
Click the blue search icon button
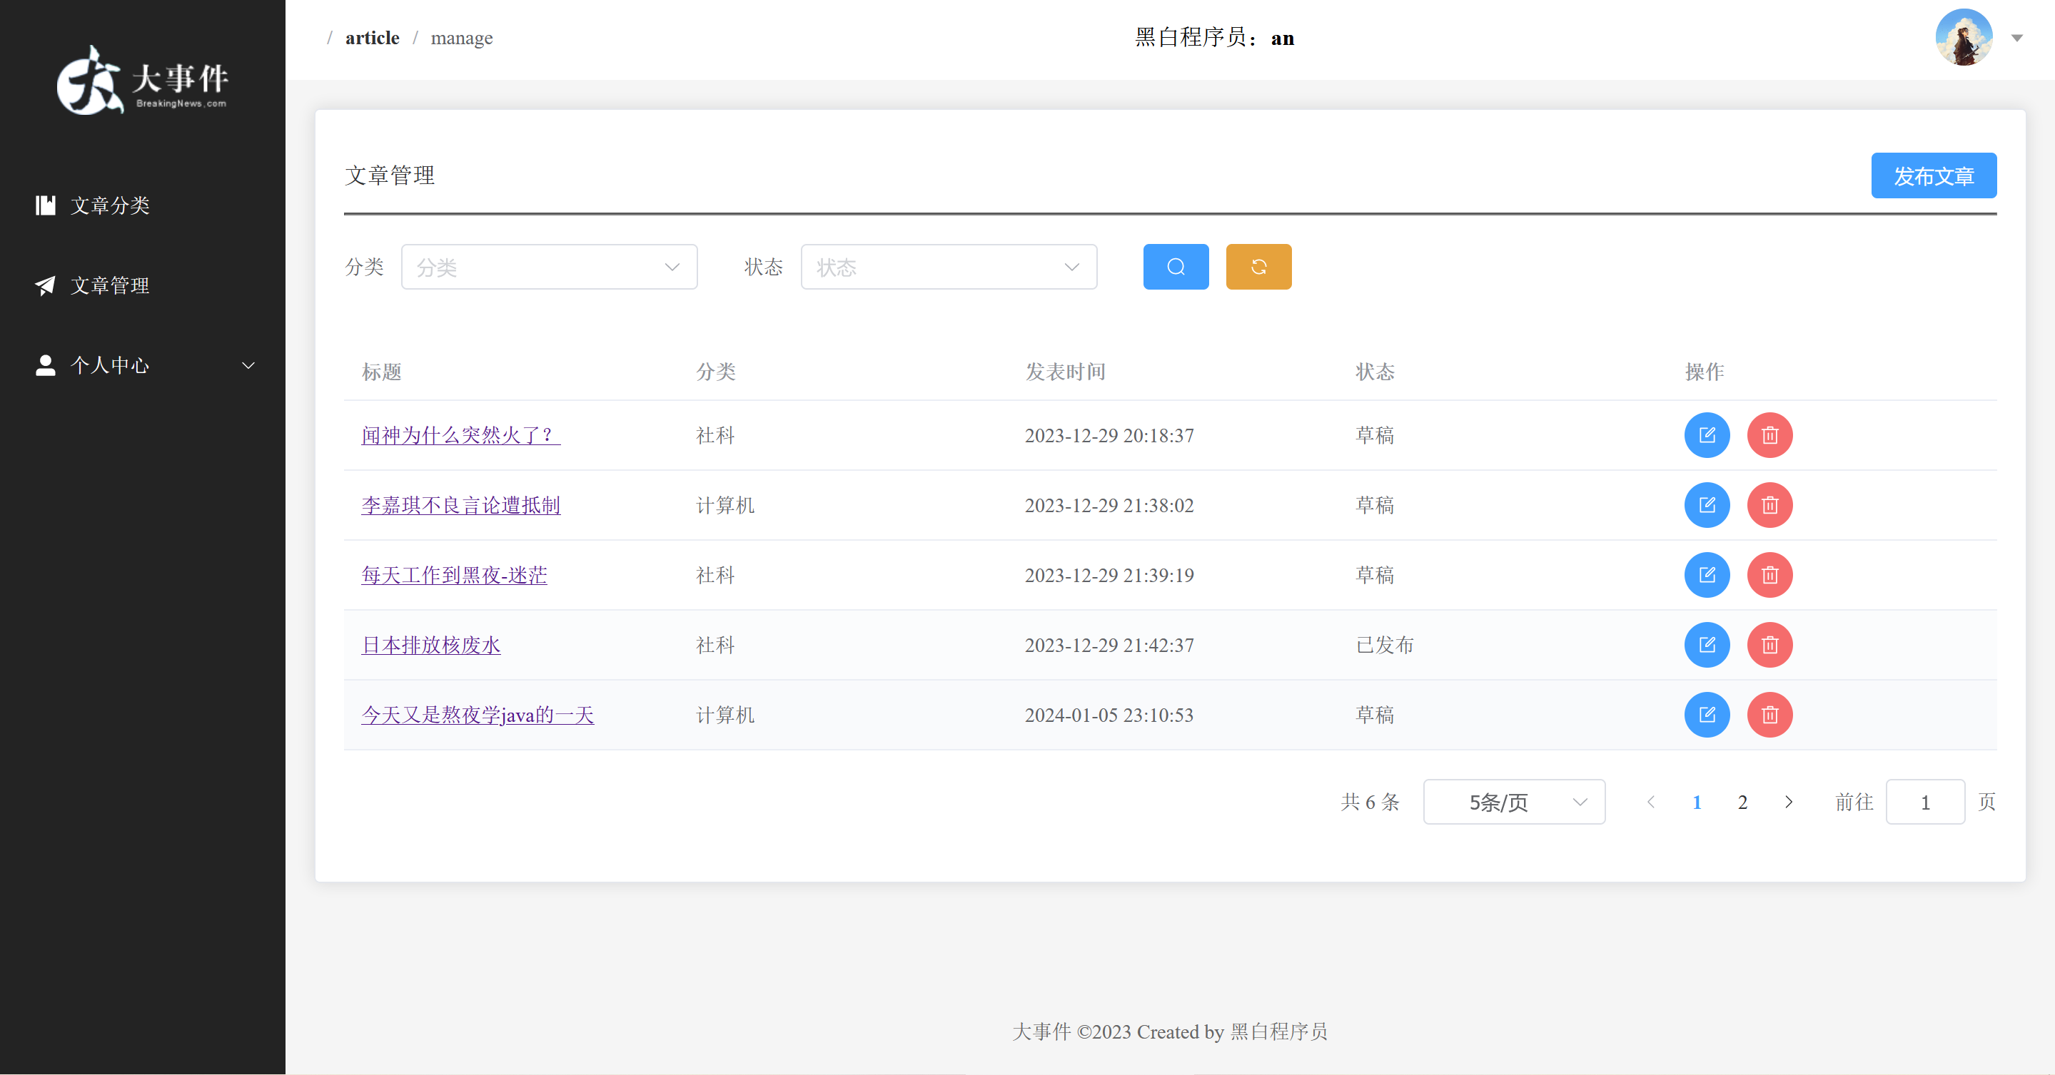(1175, 266)
